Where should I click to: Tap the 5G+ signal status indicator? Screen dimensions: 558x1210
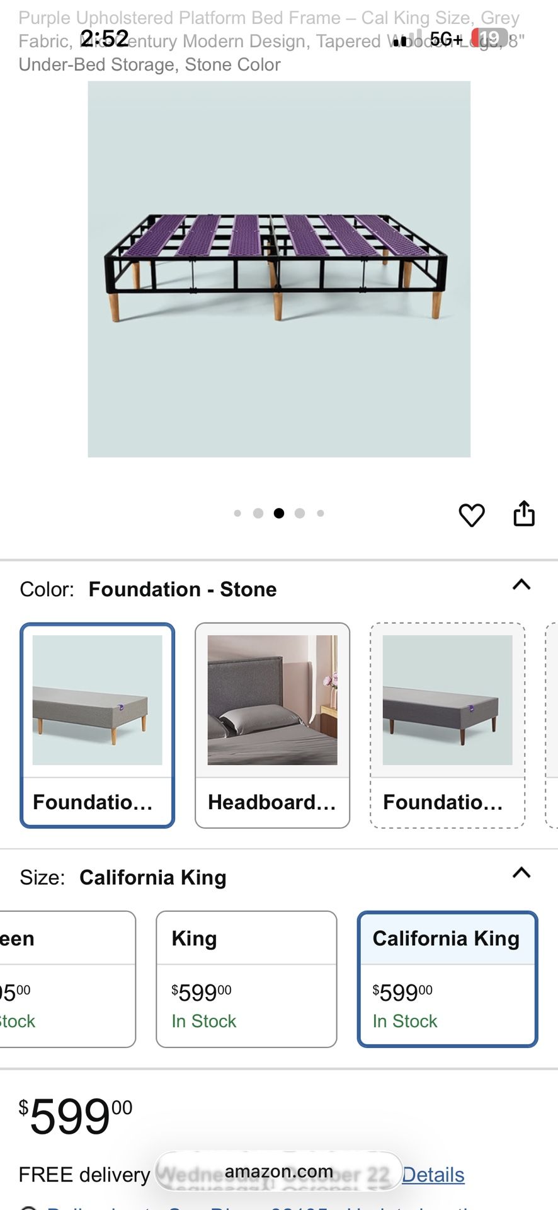(x=446, y=40)
